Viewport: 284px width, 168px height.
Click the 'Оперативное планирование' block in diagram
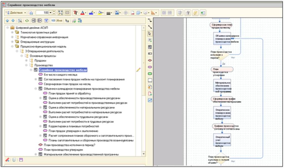[x=222, y=113]
